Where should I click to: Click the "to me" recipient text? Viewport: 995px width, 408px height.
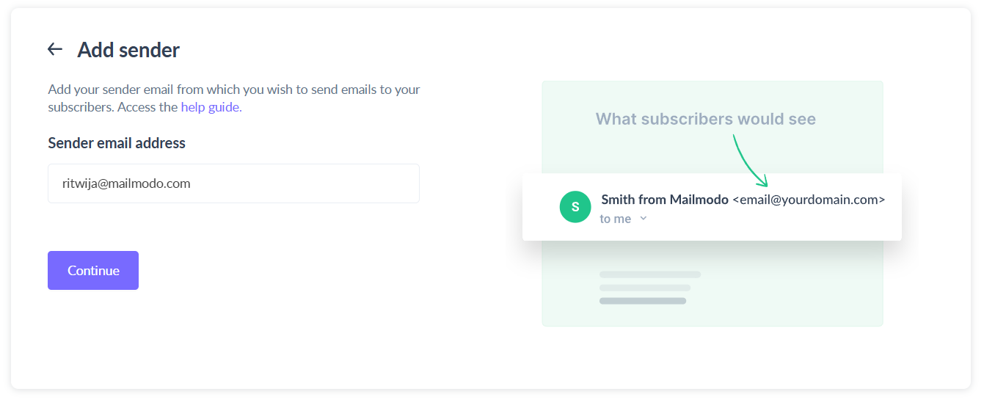(615, 219)
